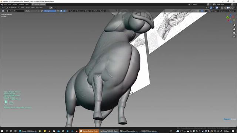The height and width of the screenshot is (133, 237).
Task: Expand the Dyntopo dropdown
Action: (x=215, y=11)
